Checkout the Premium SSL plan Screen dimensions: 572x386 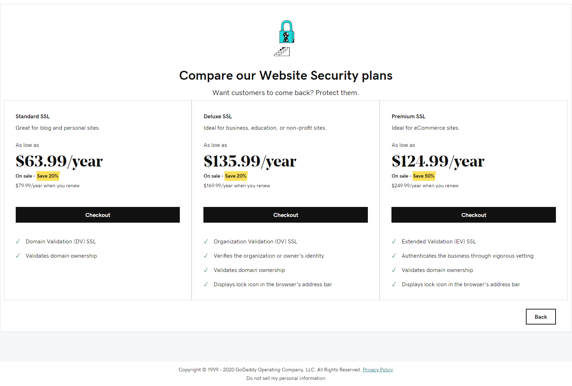tap(474, 215)
